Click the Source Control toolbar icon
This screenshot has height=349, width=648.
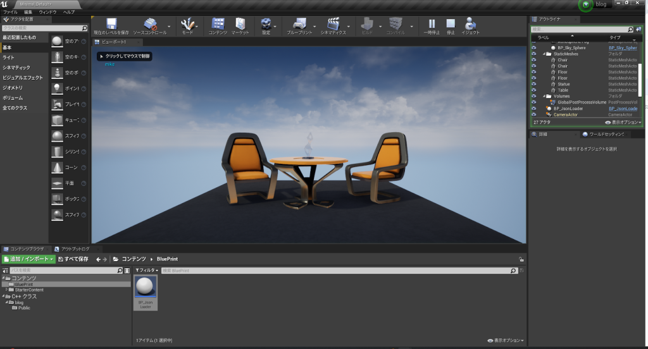tap(150, 24)
